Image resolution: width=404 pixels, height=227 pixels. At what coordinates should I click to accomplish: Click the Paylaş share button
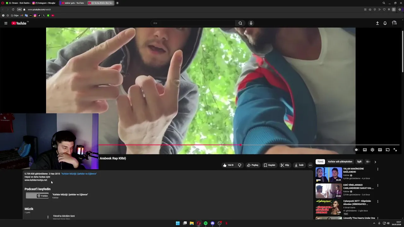(x=252, y=165)
